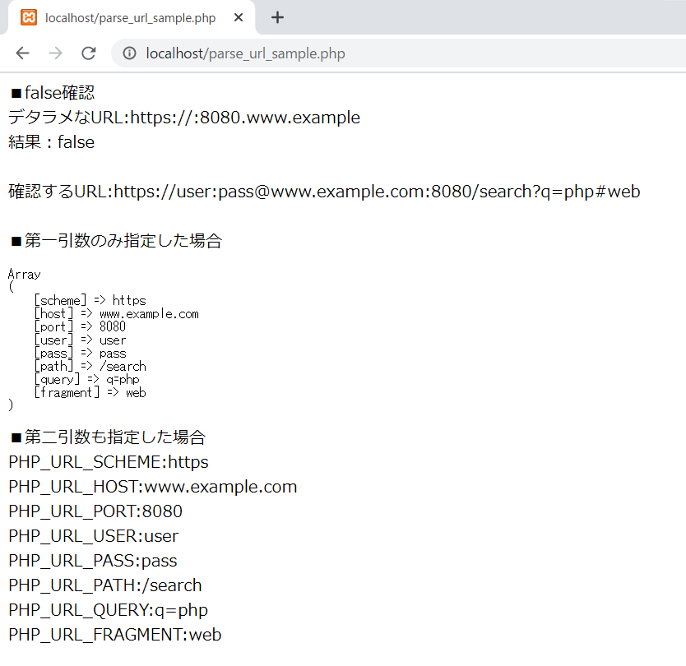686x666 pixels.
Task: Click '[fragment] => web' array row
Action: pyautogui.click(x=90, y=392)
